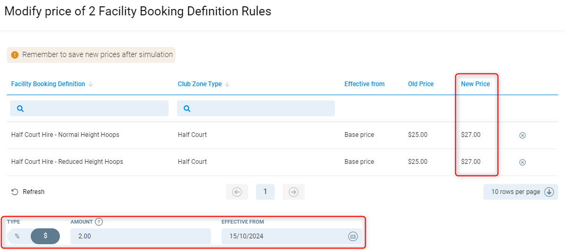Viewport: 565px width, 250px height.
Task: Click the Refresh icon below the table
Action: pyautogui.click(x=15, y=192)
